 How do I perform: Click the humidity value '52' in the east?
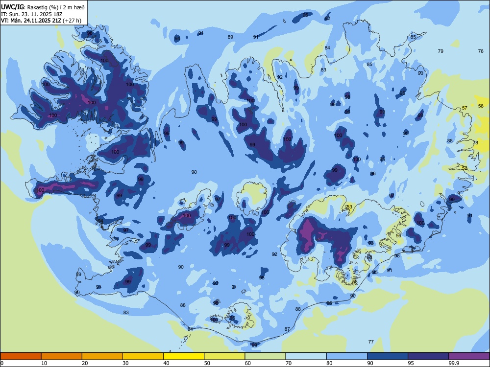click(x=465, y=168)
